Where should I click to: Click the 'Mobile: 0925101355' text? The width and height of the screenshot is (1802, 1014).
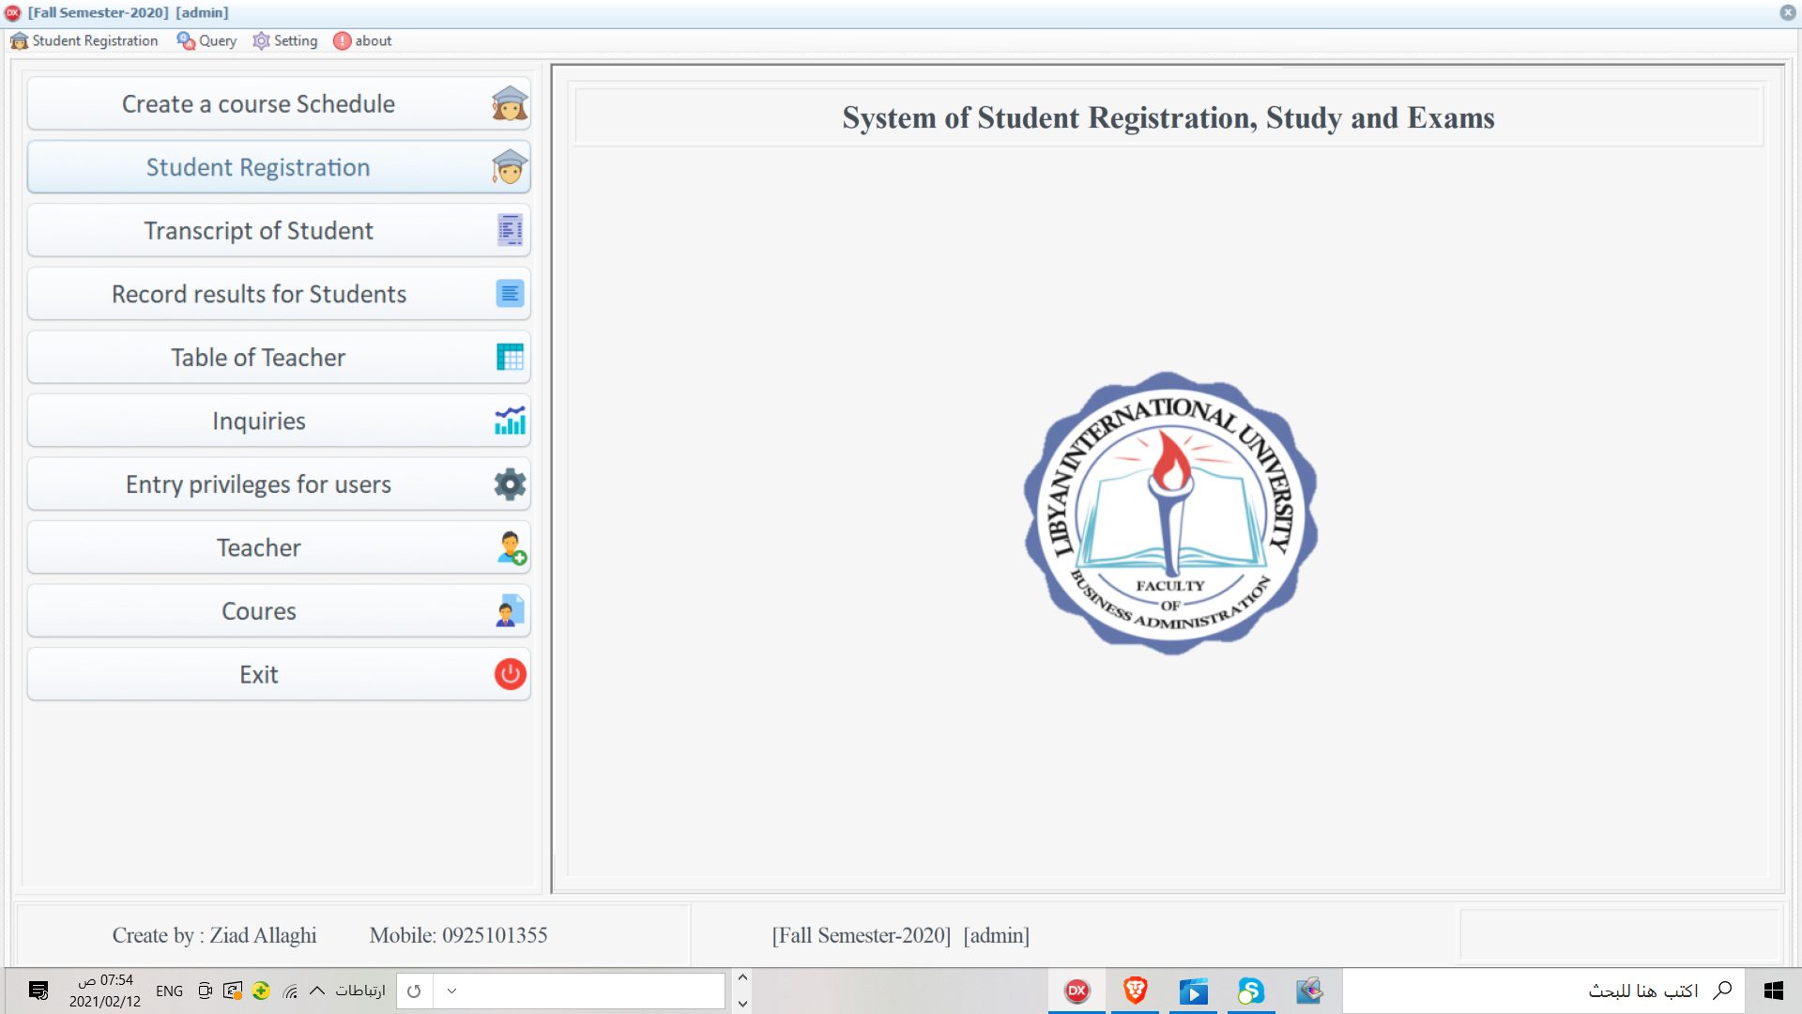(458, 935)
